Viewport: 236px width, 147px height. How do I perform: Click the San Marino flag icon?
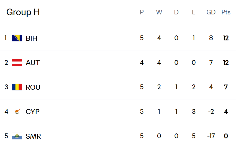(x=17, y=136)
